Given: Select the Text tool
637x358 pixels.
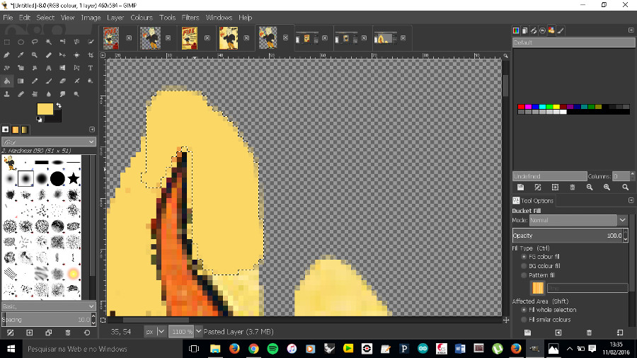Looking at the screenshot, I should [x=91, y=68].
